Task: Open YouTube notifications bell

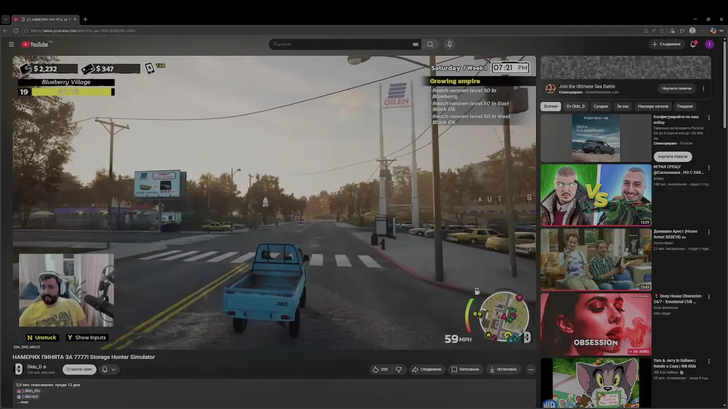Action: [693, 44]
